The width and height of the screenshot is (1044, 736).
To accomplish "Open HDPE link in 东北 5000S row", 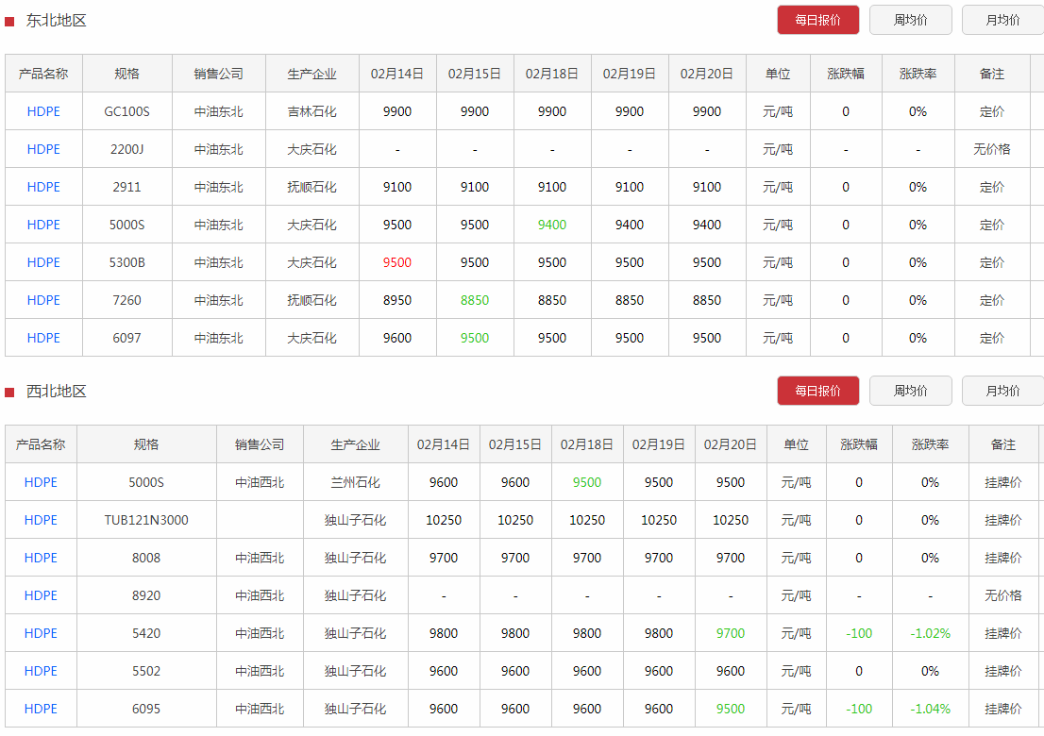I will click(x=43, y=225).
